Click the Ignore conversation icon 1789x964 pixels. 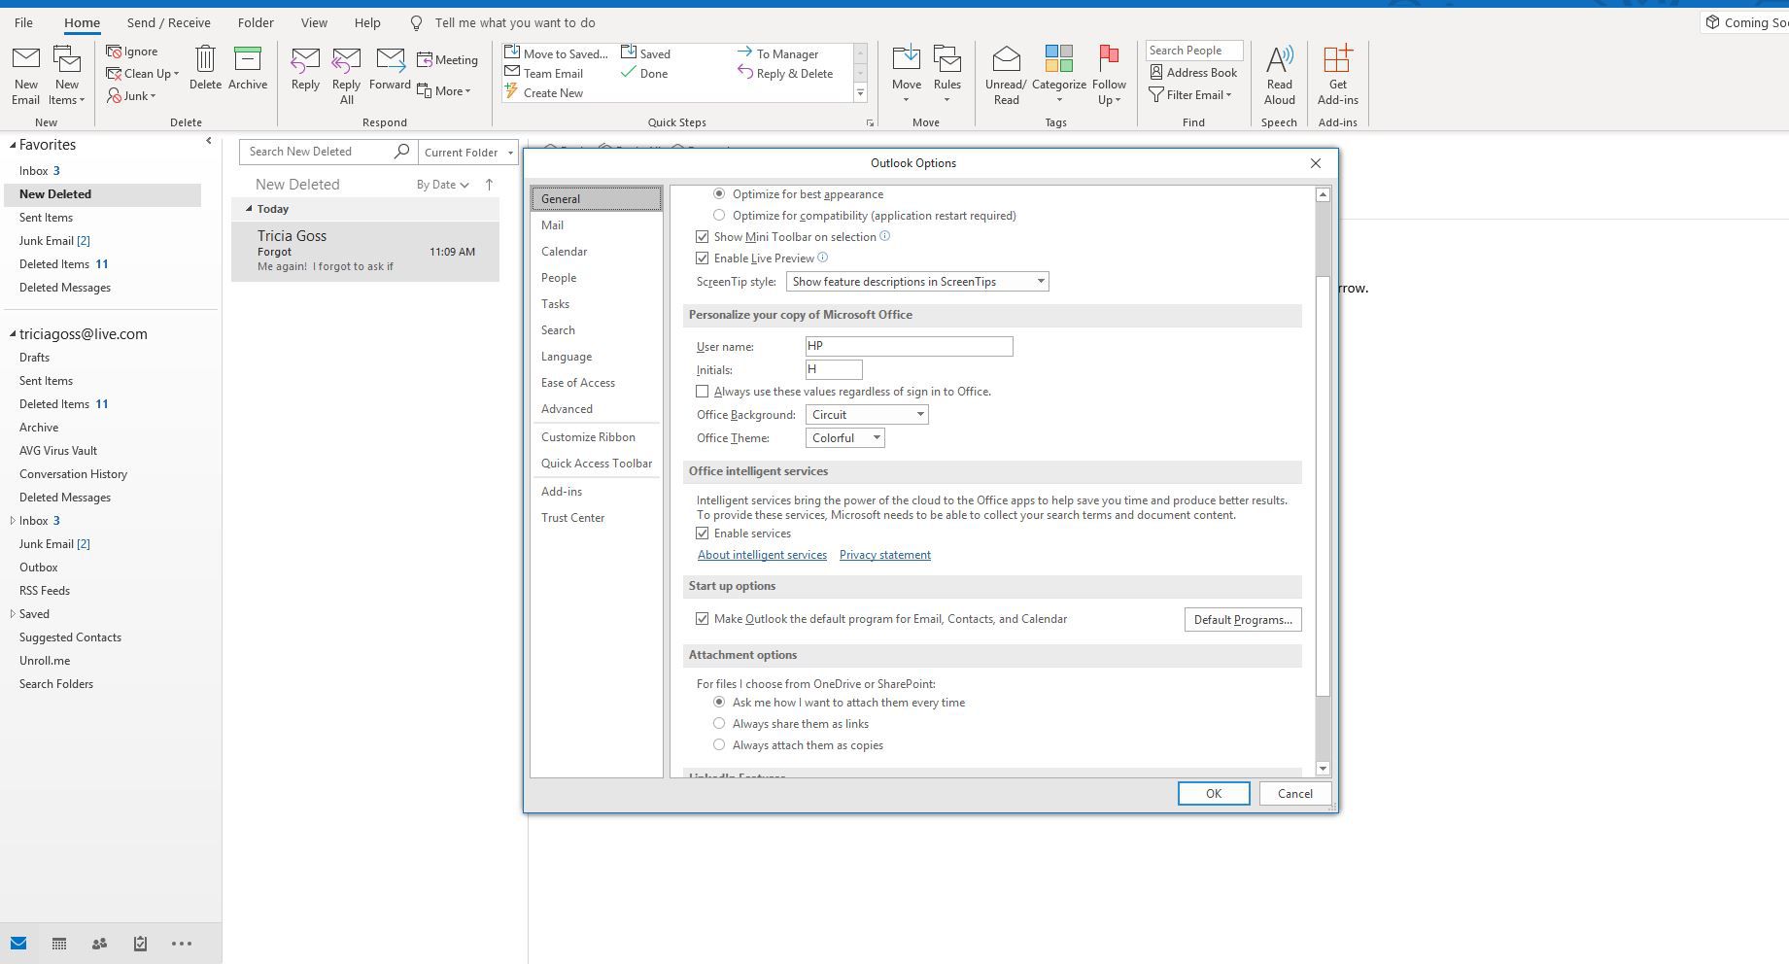coord(114,52)
